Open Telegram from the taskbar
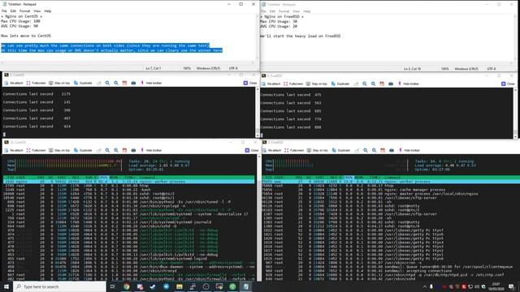Viewport: 520px width, 292px height. (166, 286)
